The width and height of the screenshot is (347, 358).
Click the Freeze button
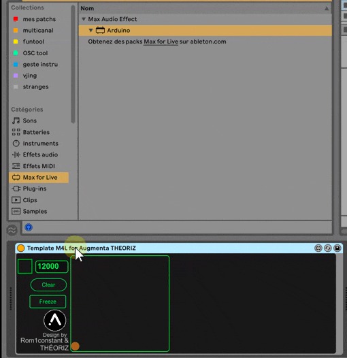pos(48,302)
